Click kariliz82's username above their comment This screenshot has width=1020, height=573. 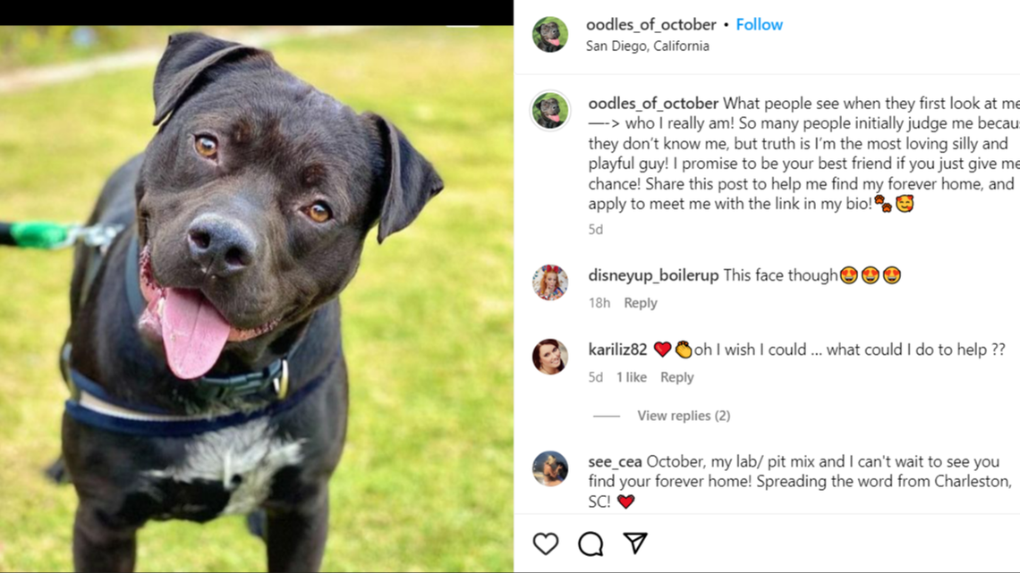pyautogui.click(x=616, y=349)
